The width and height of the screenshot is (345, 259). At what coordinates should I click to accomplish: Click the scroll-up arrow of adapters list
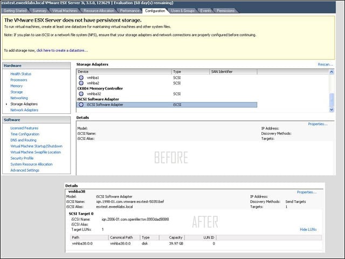click(x=332, y=72)
